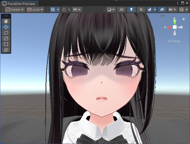Select the Move tool
Viewport: 190px width, 144px height.
[x=6, y=27]
